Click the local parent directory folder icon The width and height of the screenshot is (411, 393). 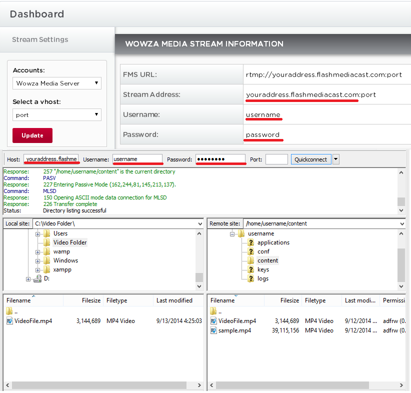(9, 311)
